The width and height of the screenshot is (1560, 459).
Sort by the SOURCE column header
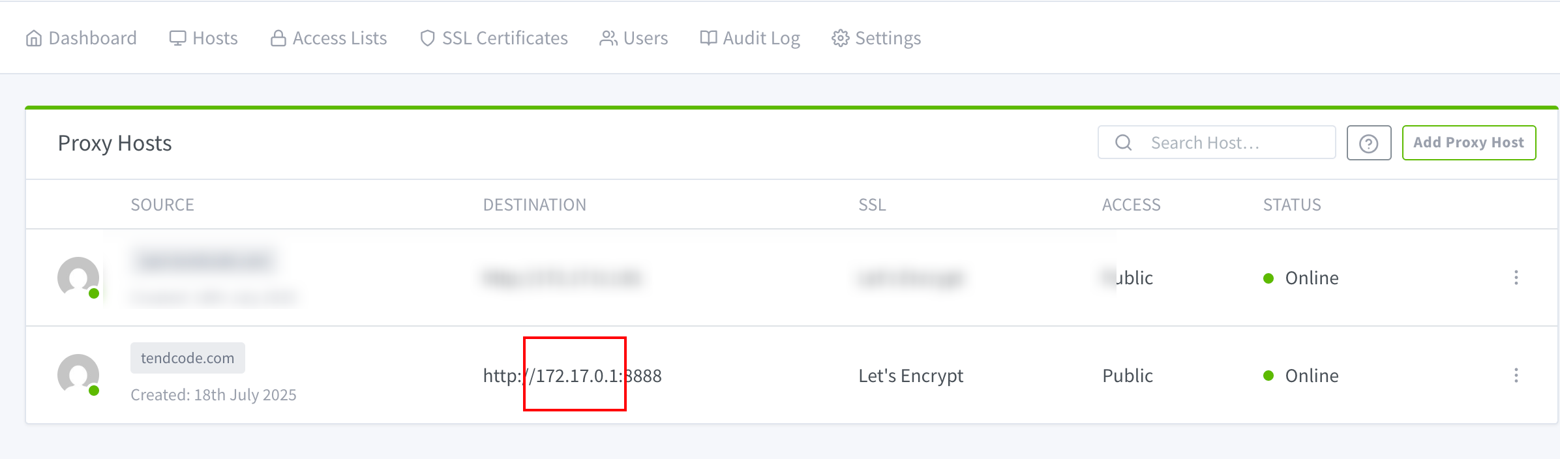coord(162,205)
